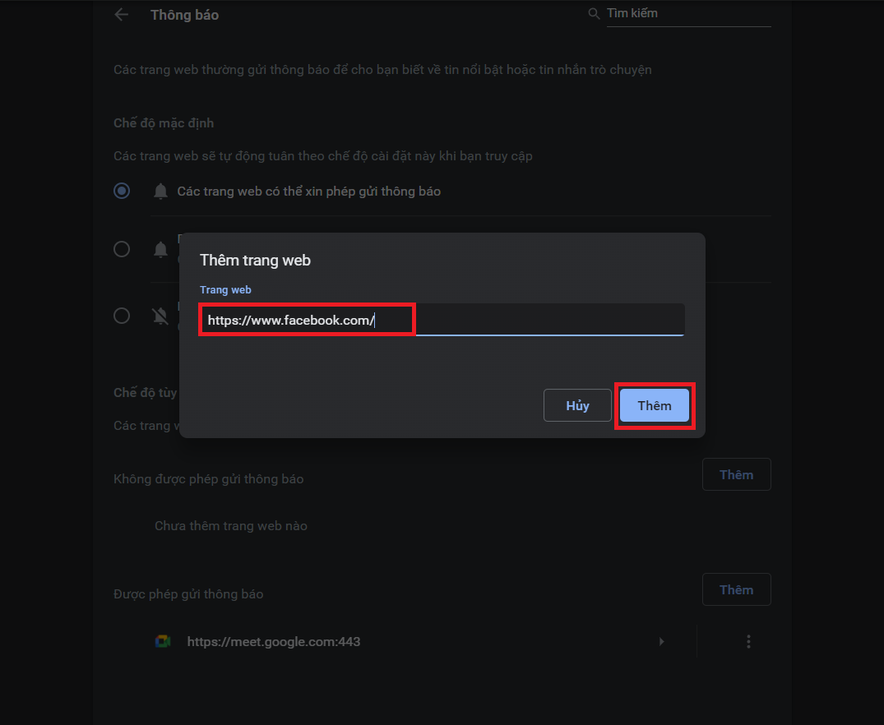This screenshot has height=725, width=884.
Task: Click the search magnifier icon
Action: [594, 13]
